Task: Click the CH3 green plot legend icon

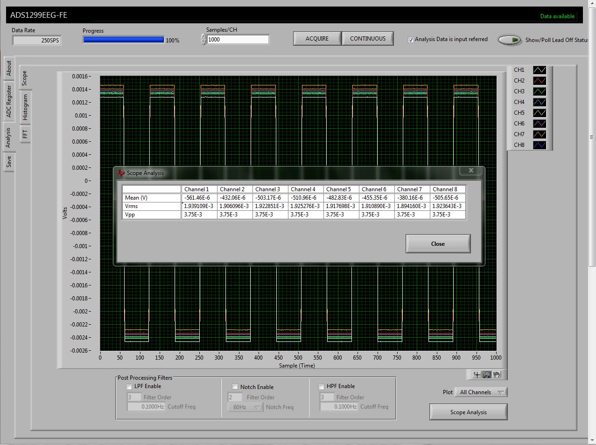Action: click(540, 91)
